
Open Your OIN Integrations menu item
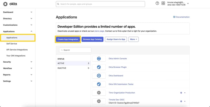coord(16,56)
